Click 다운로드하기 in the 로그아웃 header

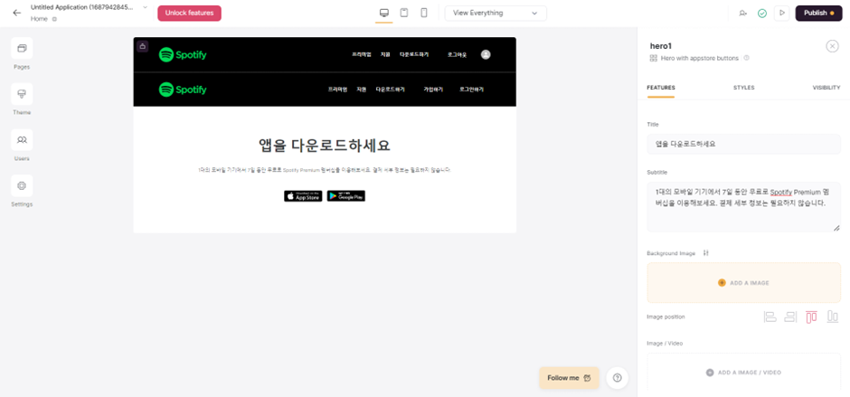[414, 54]
